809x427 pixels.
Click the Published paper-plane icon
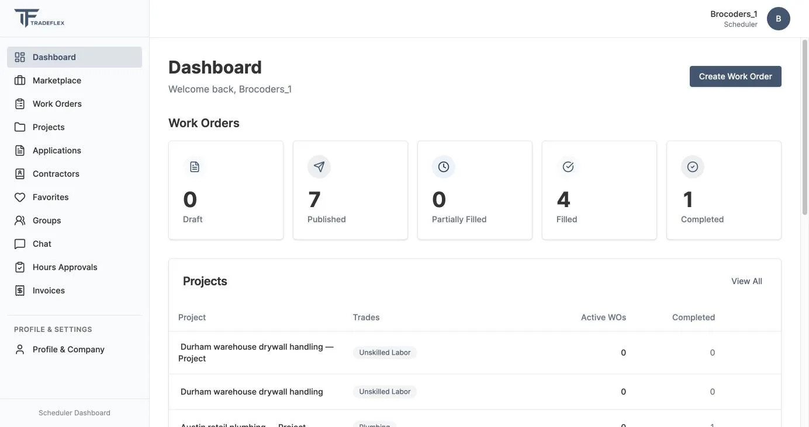click(319, 167)
